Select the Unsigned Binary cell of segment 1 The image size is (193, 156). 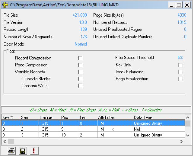(159, 123)
